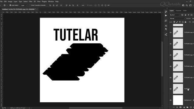Screen dimensions: 194x109
Task: Open the three-dots more align options
Action: tap(83, 5)
